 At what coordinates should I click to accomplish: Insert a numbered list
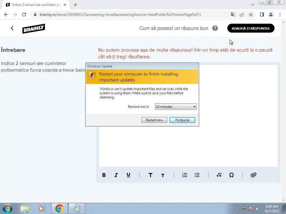(x=185, y=175)
